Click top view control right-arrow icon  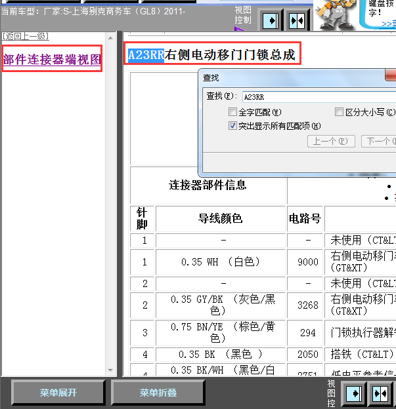[271, 20]
